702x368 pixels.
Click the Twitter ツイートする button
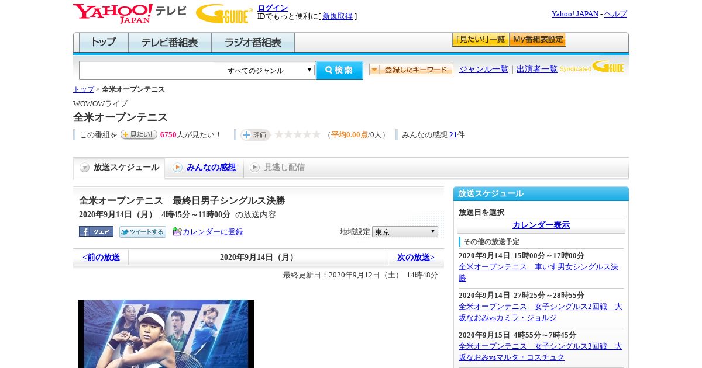click(143, 232)
